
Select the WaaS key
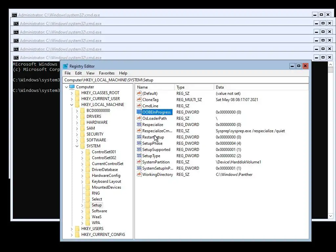96,217
